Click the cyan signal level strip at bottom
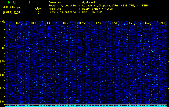Viewport: 169px width, 107px height. point(86,106)
